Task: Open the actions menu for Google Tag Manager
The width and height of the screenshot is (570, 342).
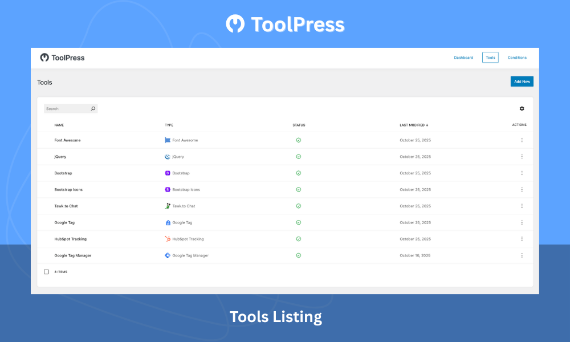Action: coord(522,255)
